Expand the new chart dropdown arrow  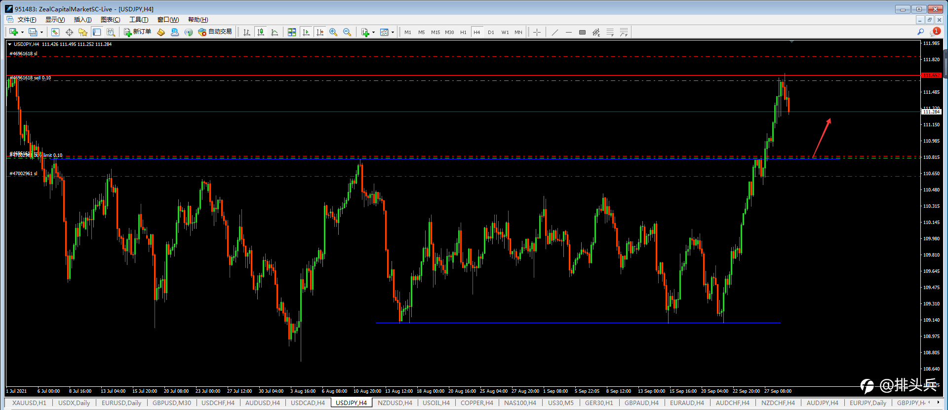pyautogui.click(x=22, y=32)
